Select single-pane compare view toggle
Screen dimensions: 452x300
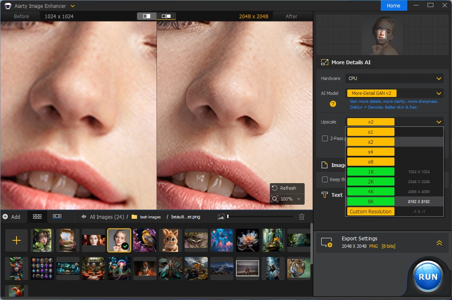147,16
